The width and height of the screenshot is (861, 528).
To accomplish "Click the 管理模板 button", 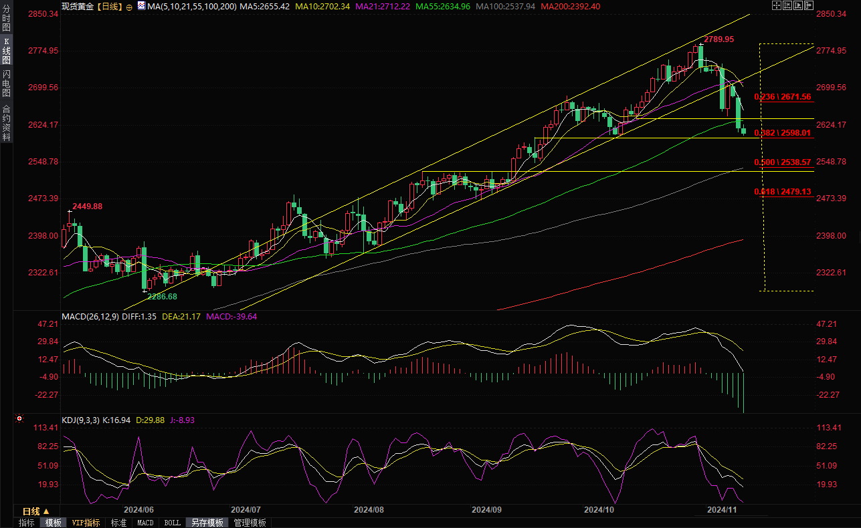I will point(250,523).
